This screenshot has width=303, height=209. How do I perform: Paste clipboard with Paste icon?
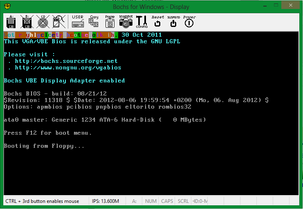pos(110,22)
